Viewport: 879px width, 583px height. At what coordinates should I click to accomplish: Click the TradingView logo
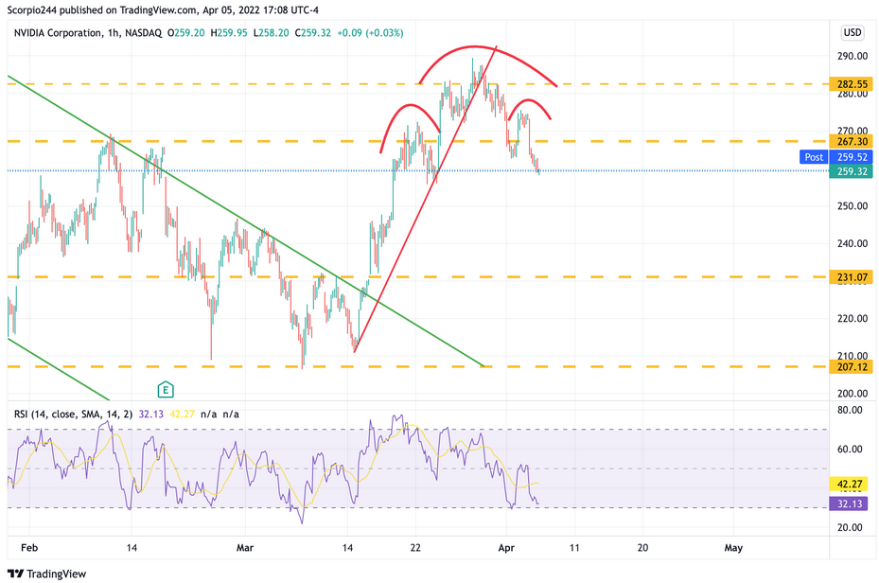click(47, 574)
